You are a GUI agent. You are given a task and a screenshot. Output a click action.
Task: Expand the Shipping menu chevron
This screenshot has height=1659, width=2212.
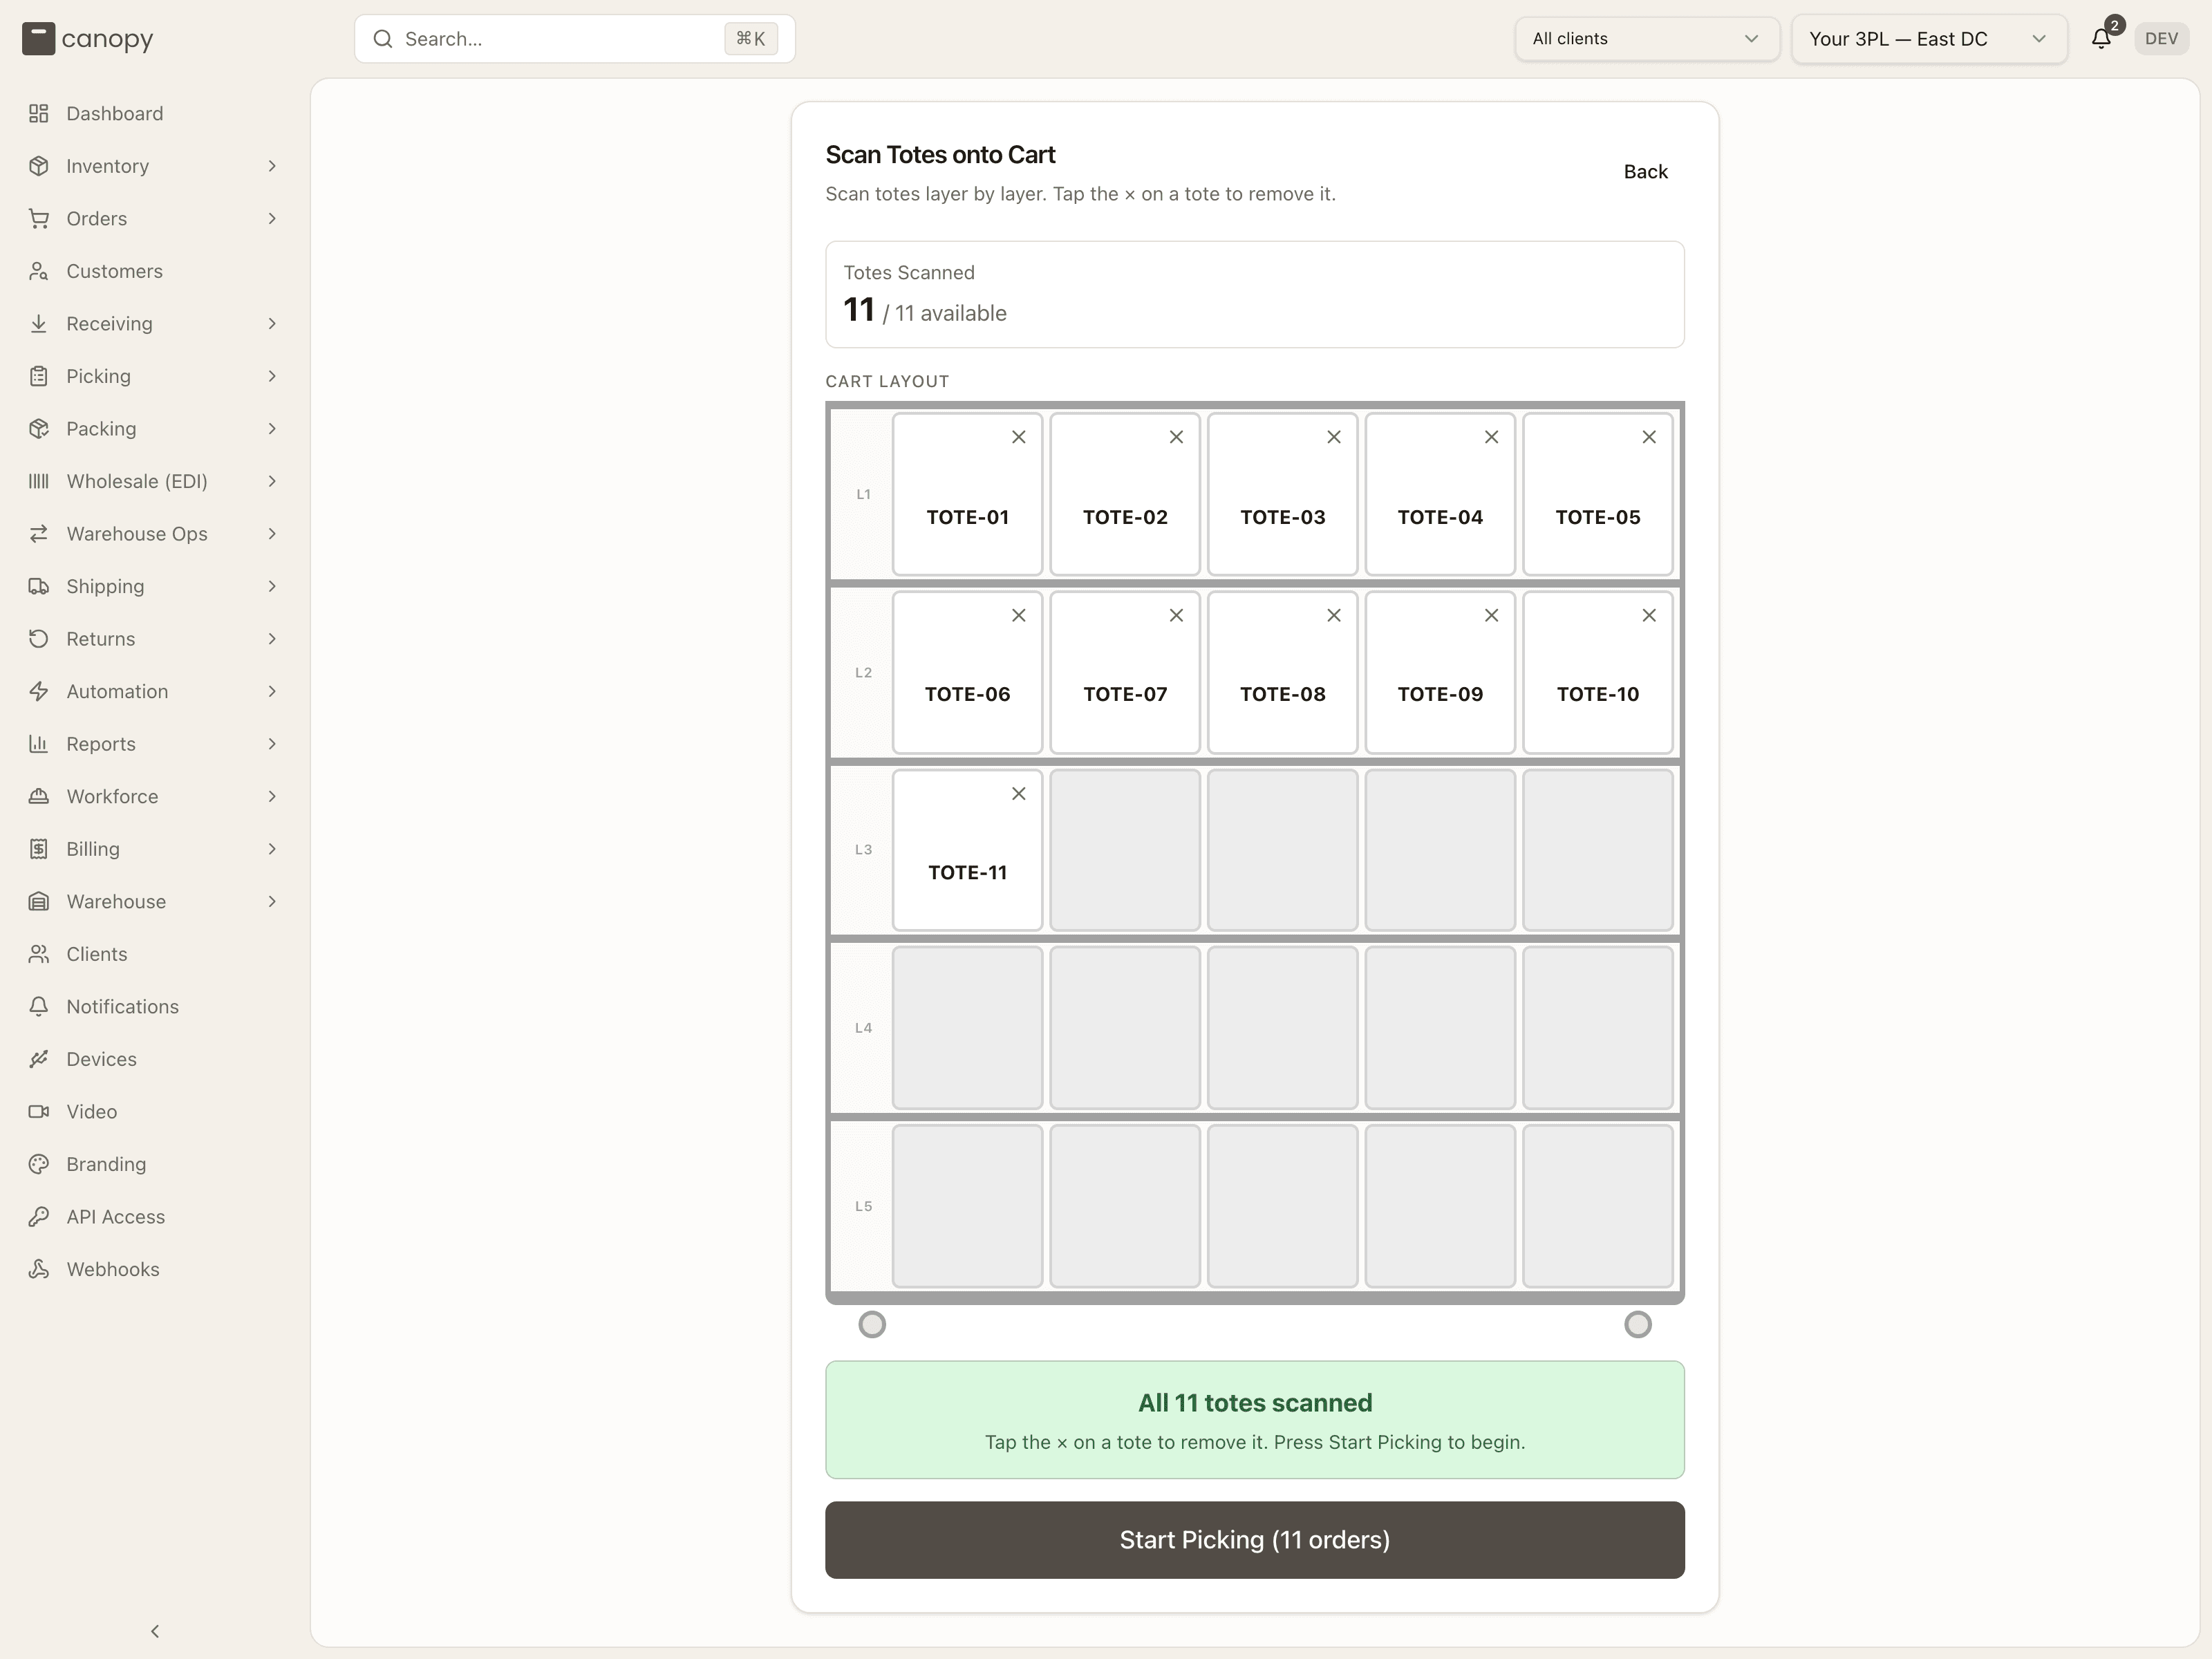click(x=272, y=586)
